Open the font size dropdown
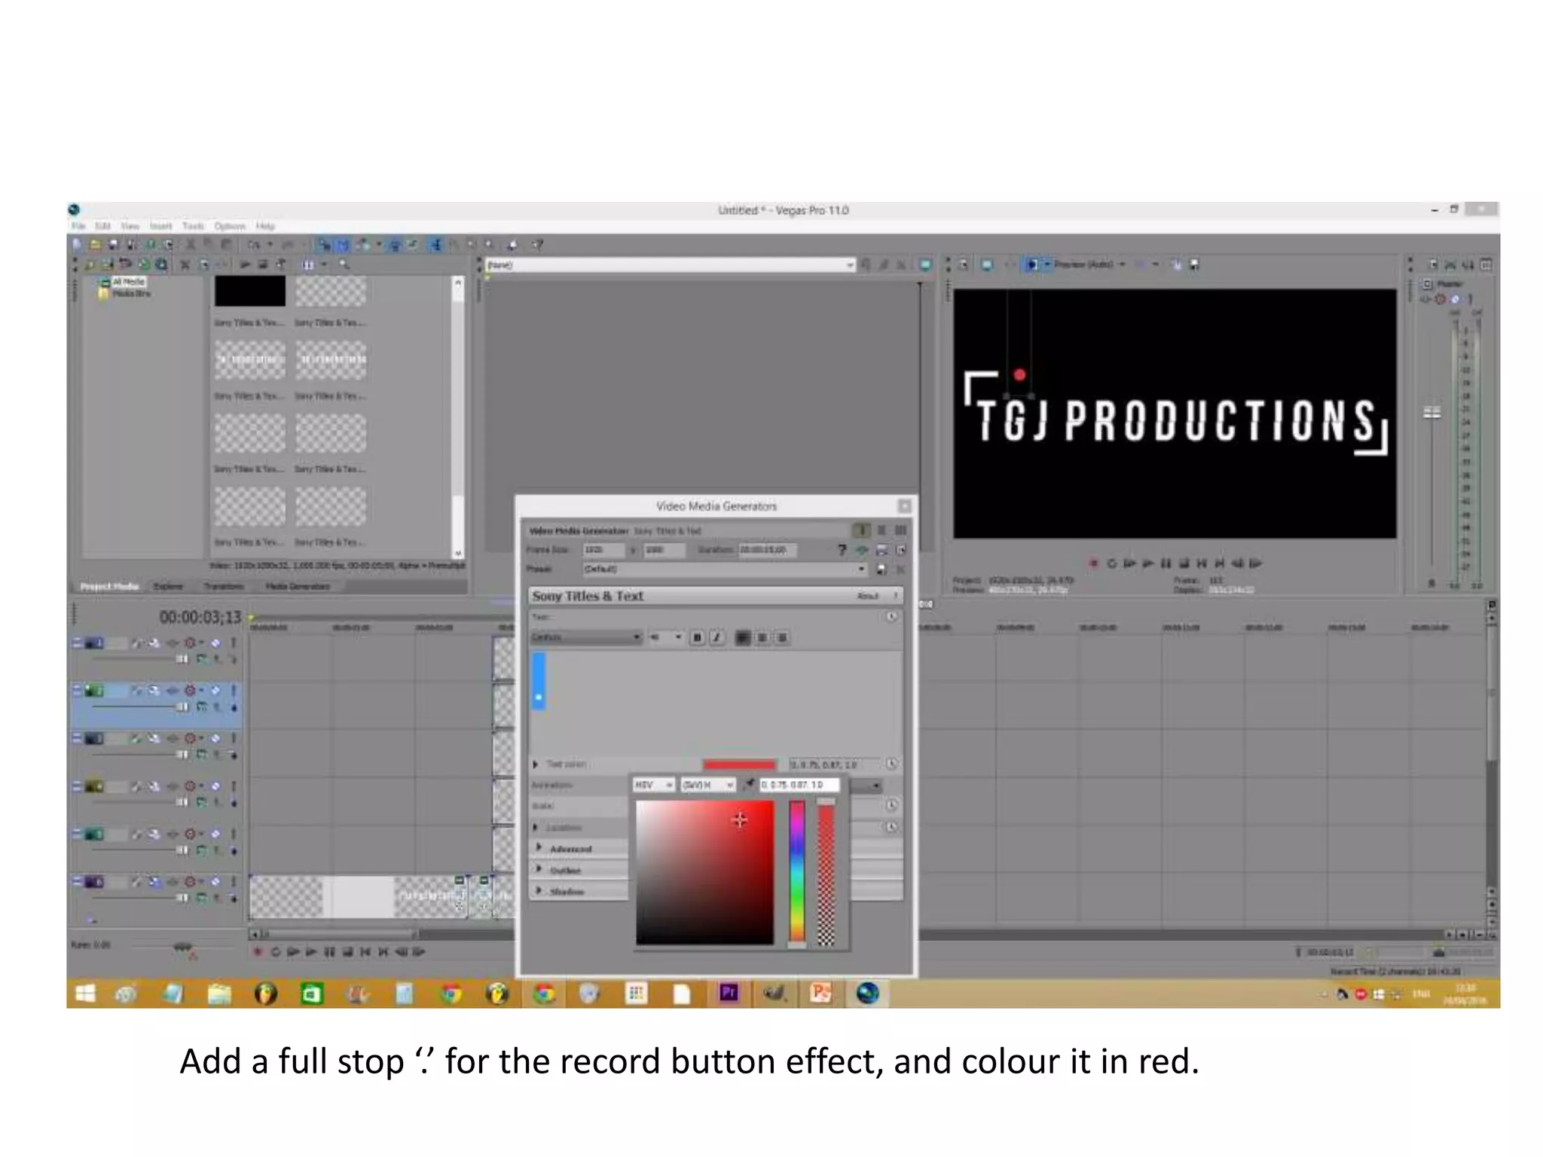 coord(666,638)
